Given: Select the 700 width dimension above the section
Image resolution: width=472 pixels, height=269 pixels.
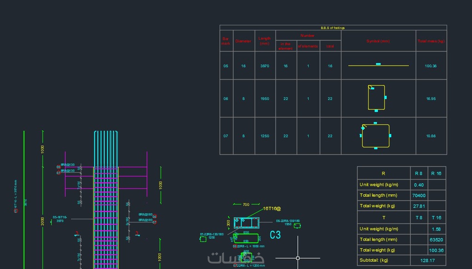Looking at the screenshot, I should pyautogui.click(x=246, y=205).
